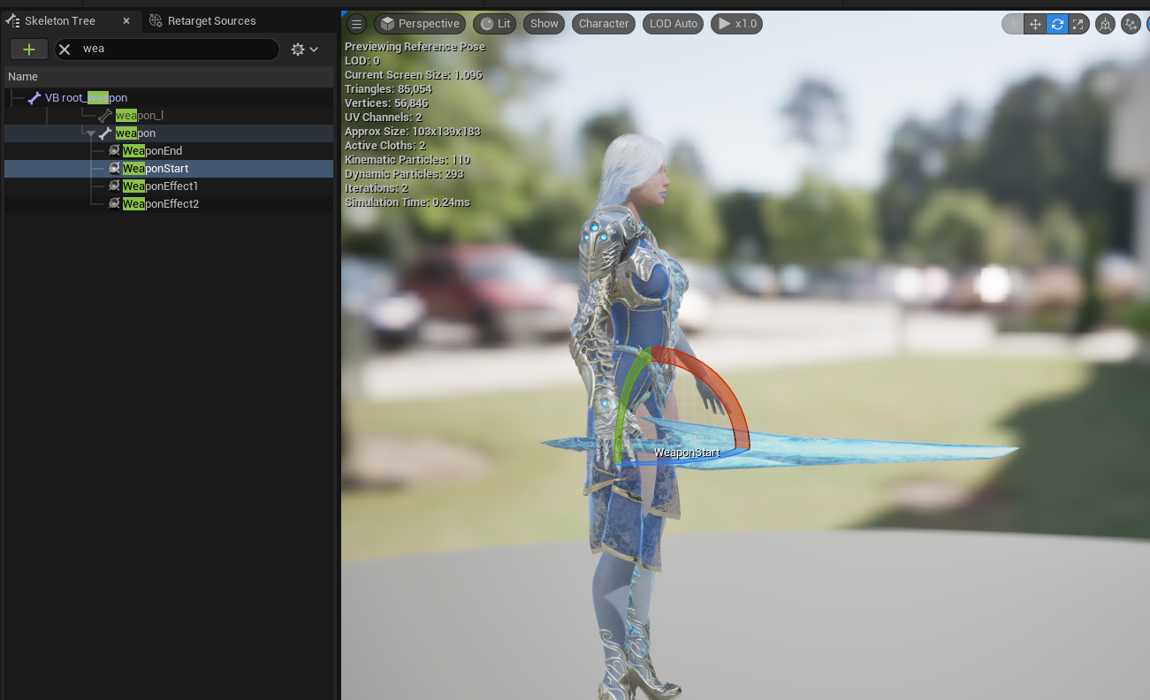Select the weapon bone label
1150x700 pixels.
(x=135, y=133)
